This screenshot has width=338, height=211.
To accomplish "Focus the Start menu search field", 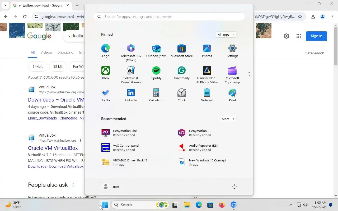I will point(169,17).
